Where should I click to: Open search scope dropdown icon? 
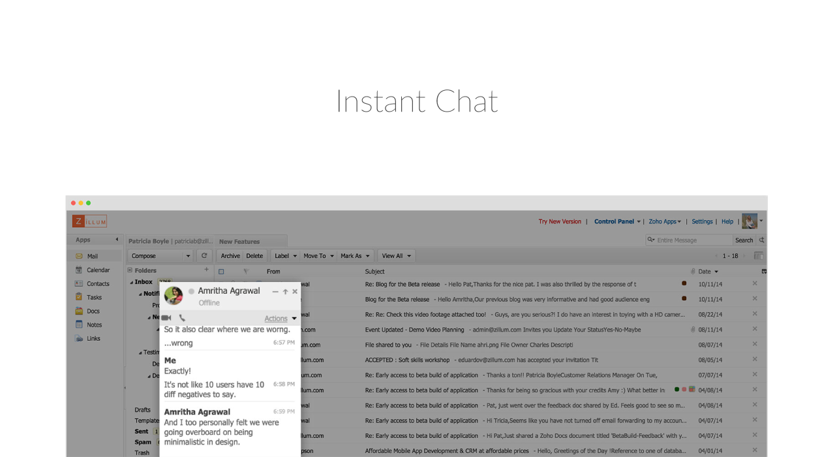click(x=650, y=240)
